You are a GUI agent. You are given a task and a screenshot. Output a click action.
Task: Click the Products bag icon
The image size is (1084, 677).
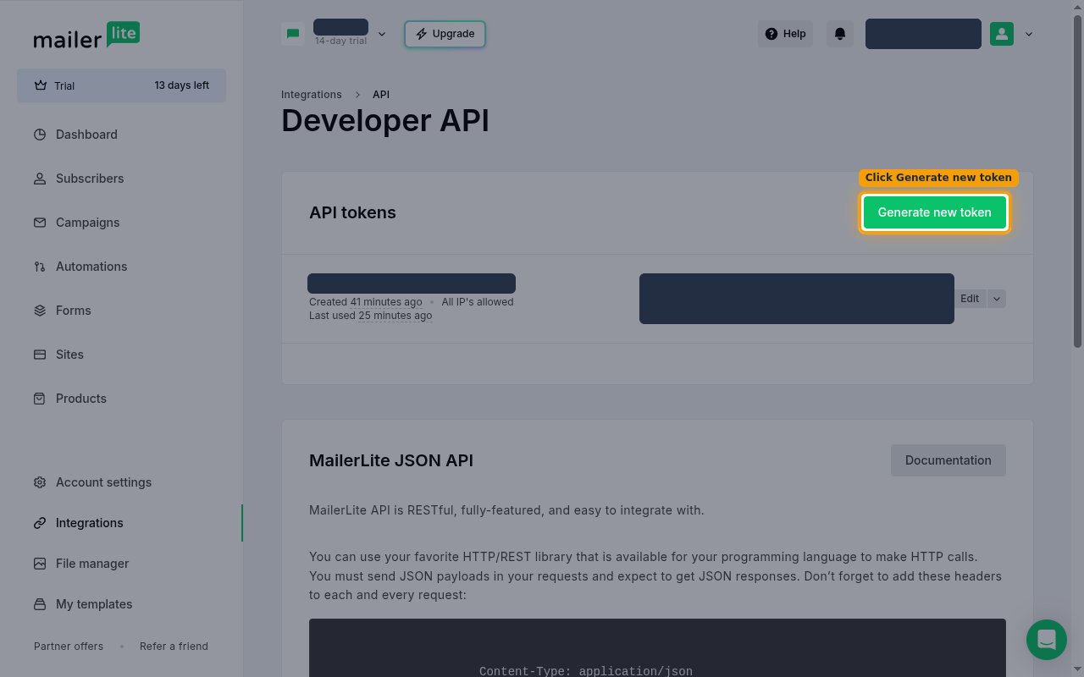(x=40, y=399)
